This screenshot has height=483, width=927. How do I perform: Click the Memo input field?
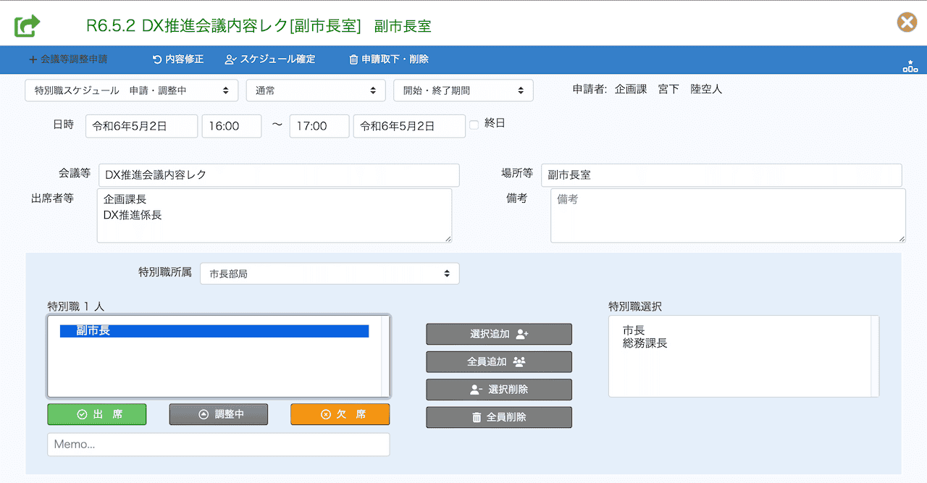coord(218,445)
